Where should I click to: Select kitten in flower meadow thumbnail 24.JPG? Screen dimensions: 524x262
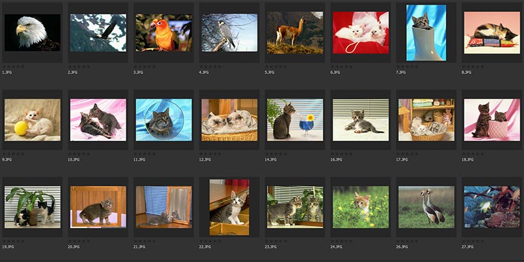click(361, 207)
